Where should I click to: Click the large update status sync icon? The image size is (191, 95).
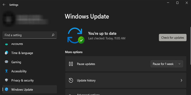tap(76, 35)
